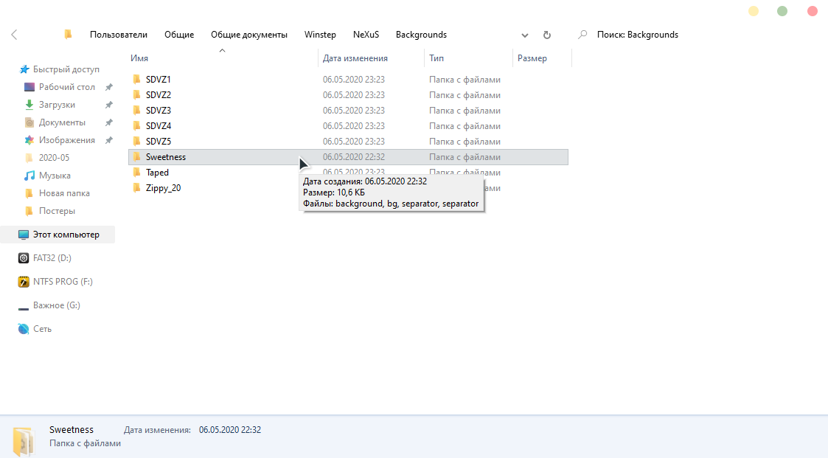828x458 pixels.
Task: Select the Zippy_20 folder
Action: point(163,188)
